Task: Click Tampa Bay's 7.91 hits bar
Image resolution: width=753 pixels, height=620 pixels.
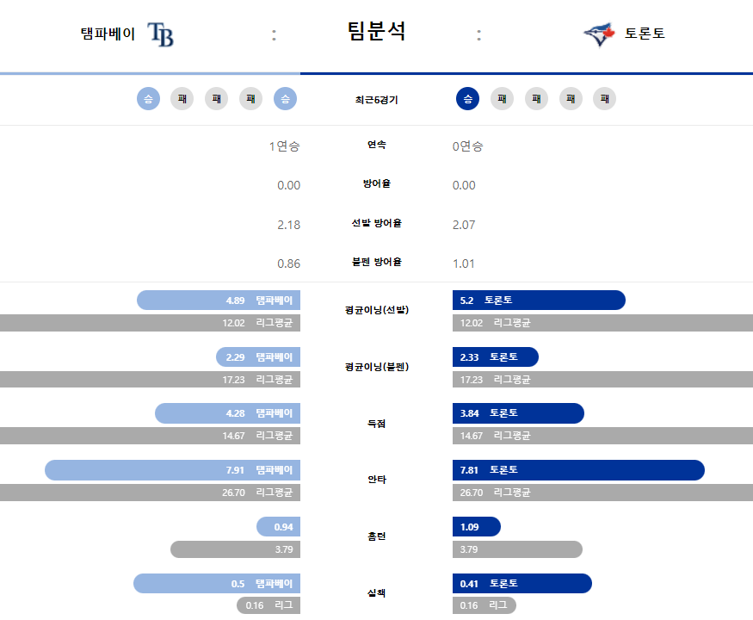Action: point(172,470)
